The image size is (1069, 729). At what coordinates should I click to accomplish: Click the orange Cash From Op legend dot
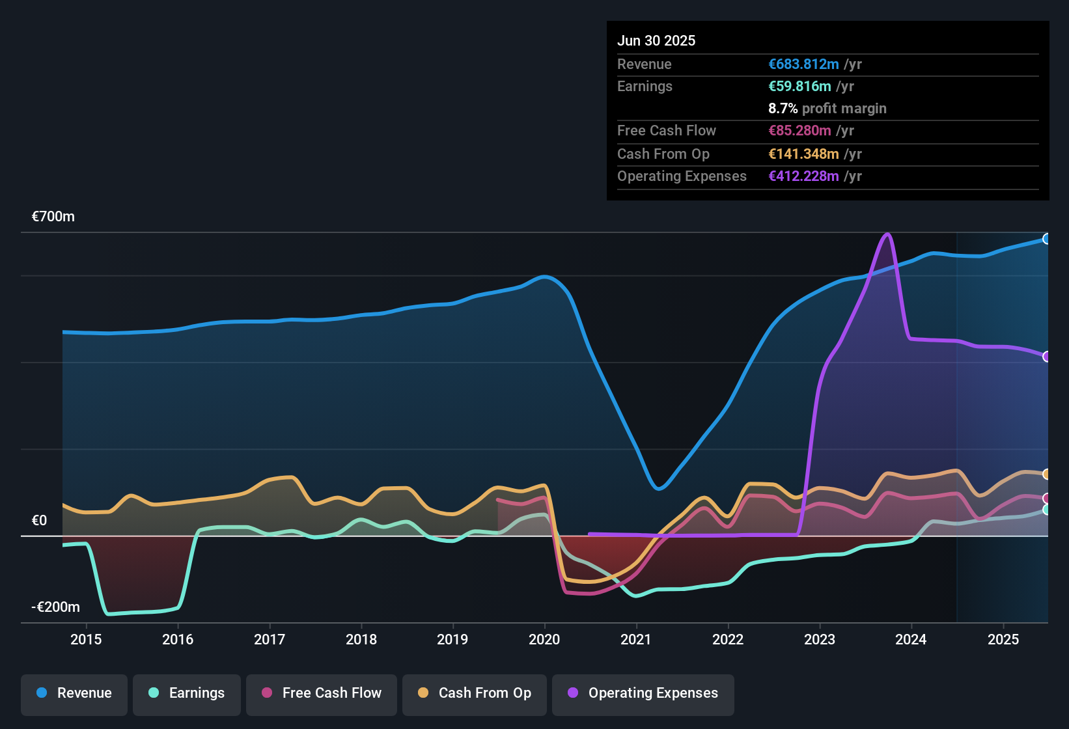[x=423, y=693]
